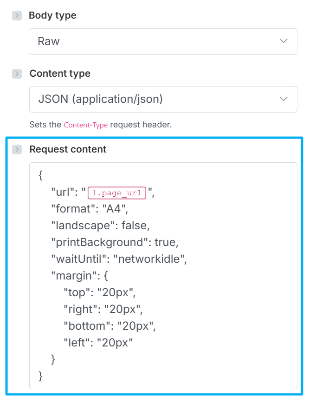Click the chevron icon beside Content type

pos(17,73)
